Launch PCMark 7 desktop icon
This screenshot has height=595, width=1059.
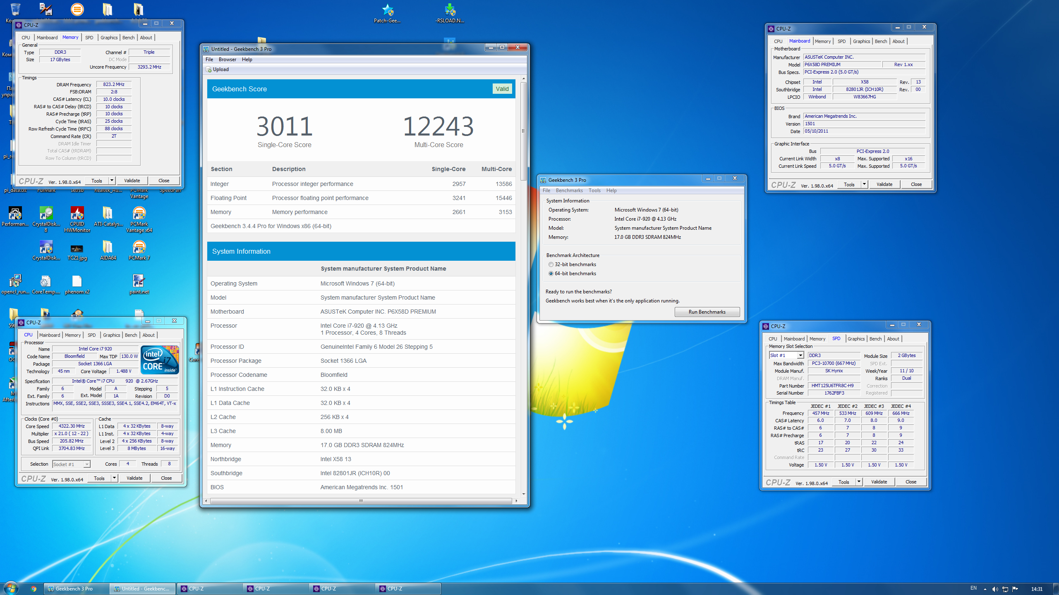pos(139,250)
